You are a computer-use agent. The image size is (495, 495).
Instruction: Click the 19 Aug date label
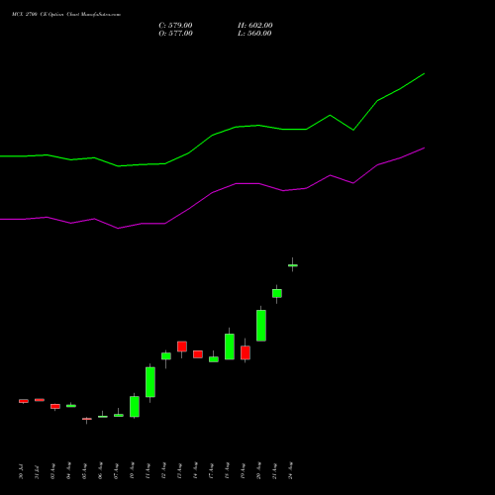(x=243, y=471)
